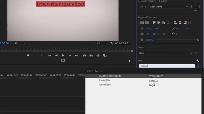This screenshot has height=114, width=204.
Task: Align bottom icon
Action: point(164,23)
